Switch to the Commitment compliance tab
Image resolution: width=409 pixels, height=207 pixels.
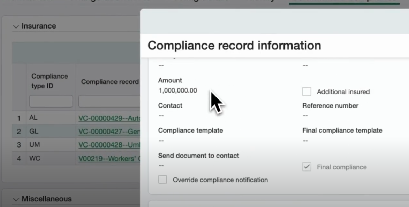coord(344,1)
